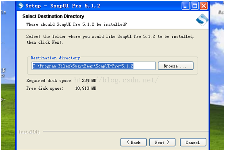Click the 'Select Destination Directory' heading
The height and width of the screenshot is (151, 225).
[x=53, y=17]
